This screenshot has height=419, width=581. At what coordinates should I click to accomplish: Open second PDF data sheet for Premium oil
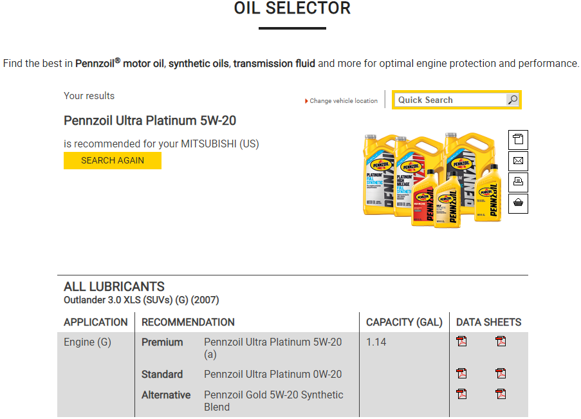click(x=501, y=342)
